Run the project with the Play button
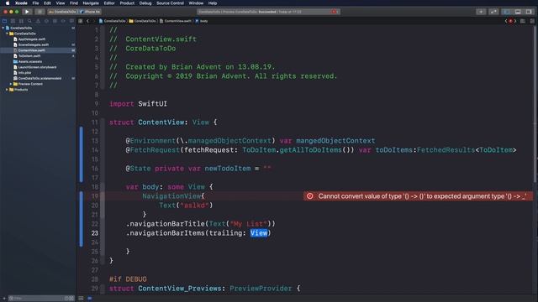Viewport: 538px width, 302px height. pos(27,12)
